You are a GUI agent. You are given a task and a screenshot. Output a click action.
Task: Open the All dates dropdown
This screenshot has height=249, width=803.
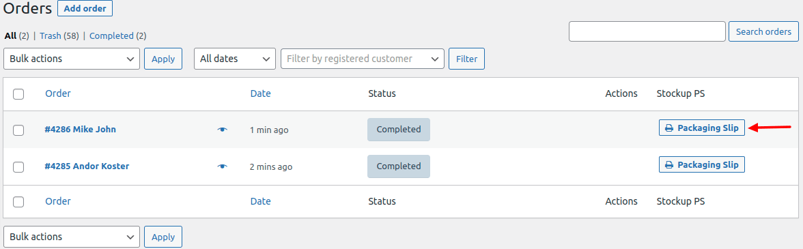click(x=235, y=59)
